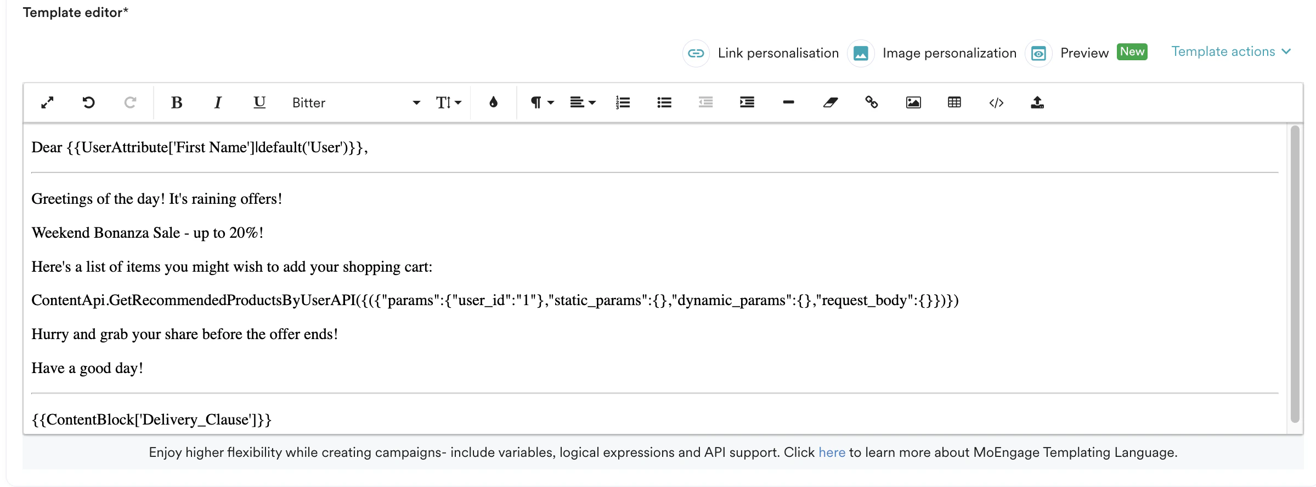Click the ContentBlock Delivery_Clause line
1316x487 pixels.
pos(151,420)
